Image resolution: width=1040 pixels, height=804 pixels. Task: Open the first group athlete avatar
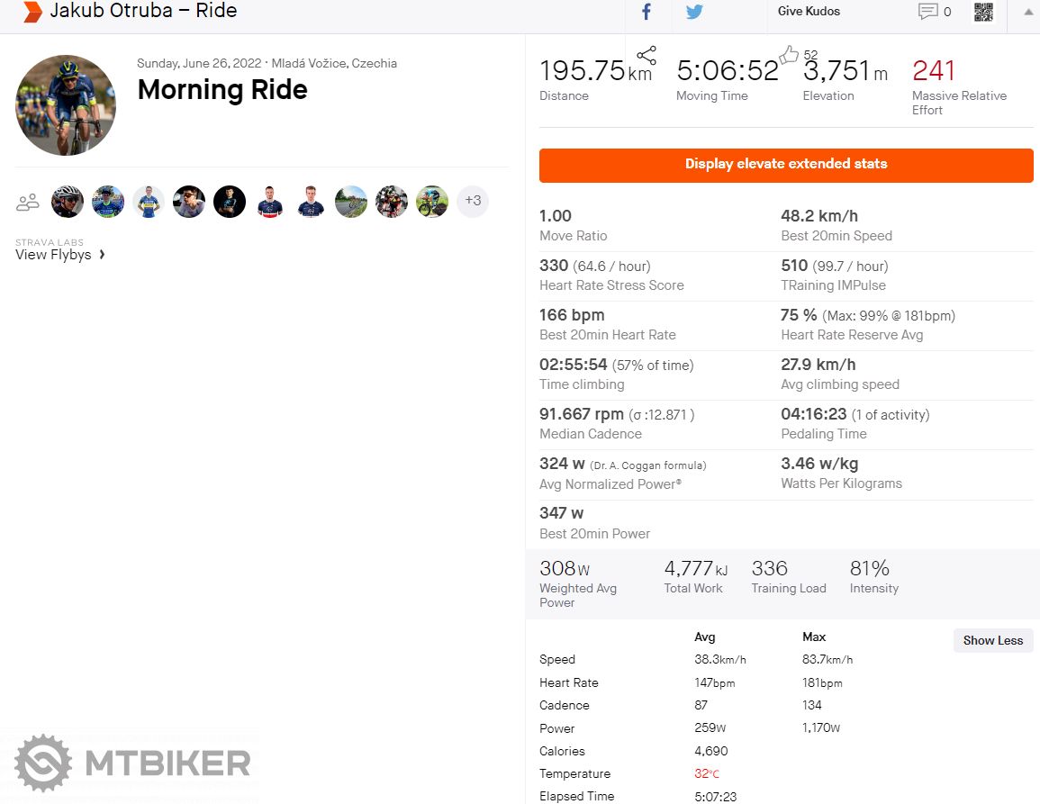pyautogui.click(x=68, y=202)
